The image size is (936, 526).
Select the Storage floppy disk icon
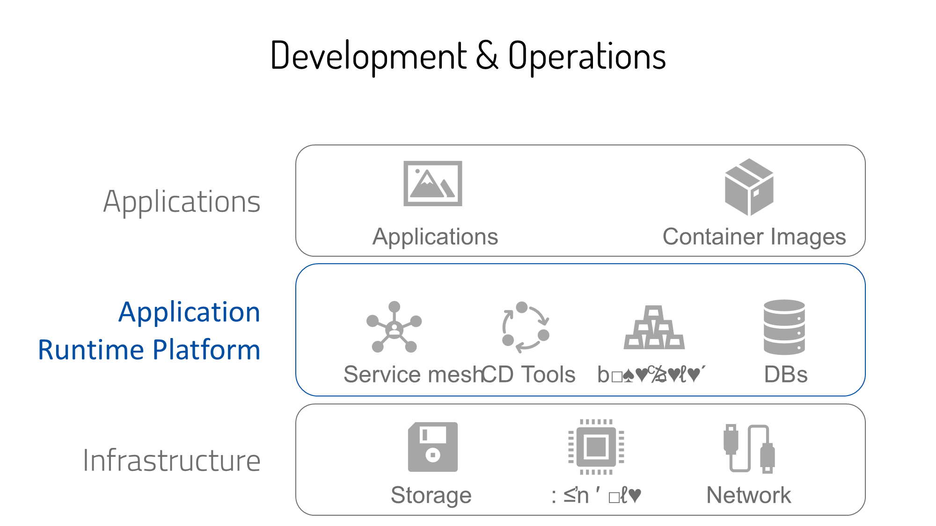click(432, 447)
